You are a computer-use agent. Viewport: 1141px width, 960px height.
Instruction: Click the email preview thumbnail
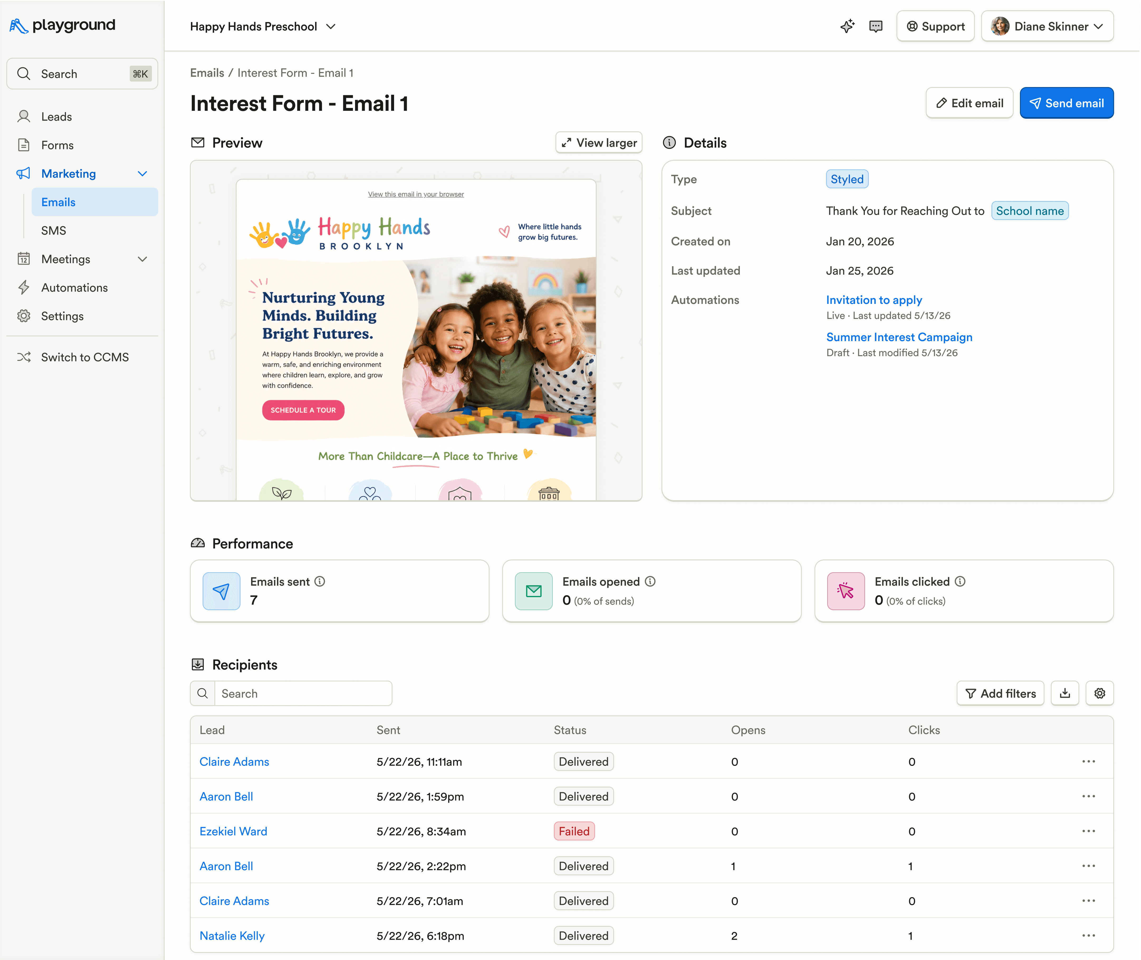click(416, 331)
